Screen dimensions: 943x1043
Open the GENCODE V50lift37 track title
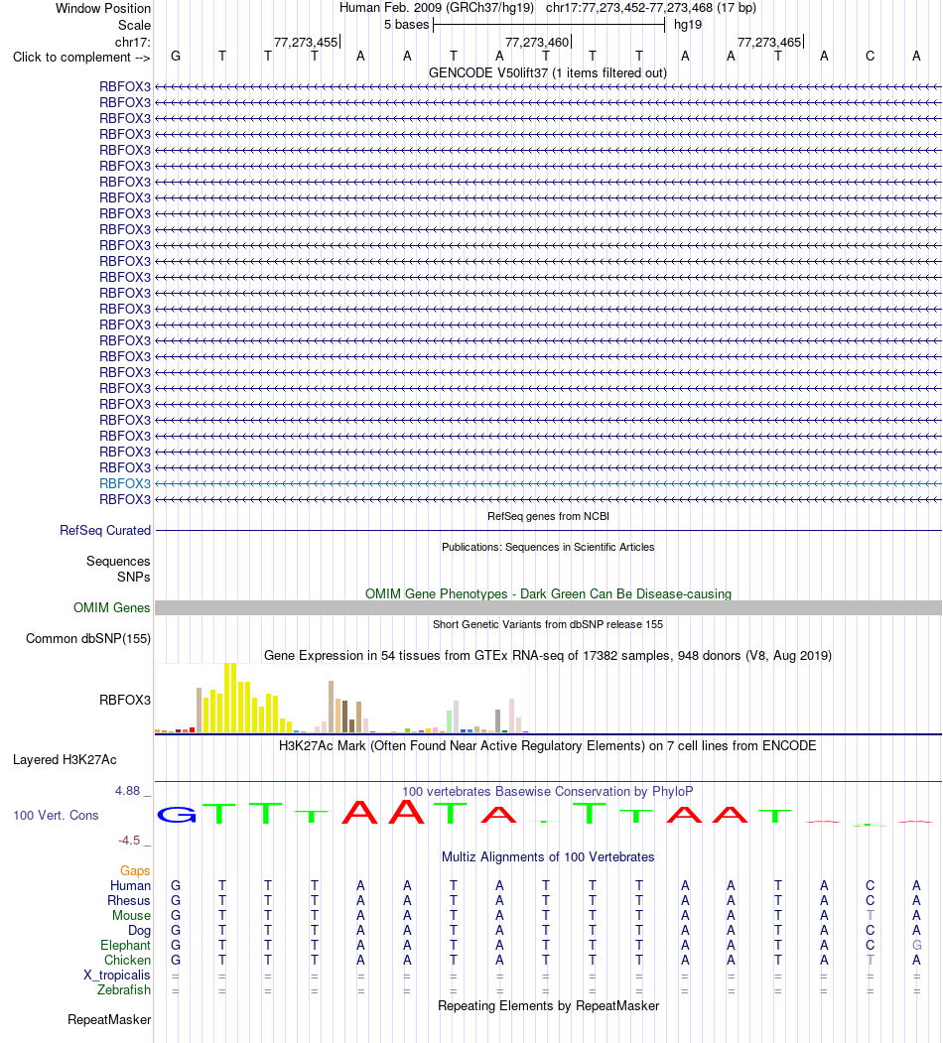(x=548, y=72)
